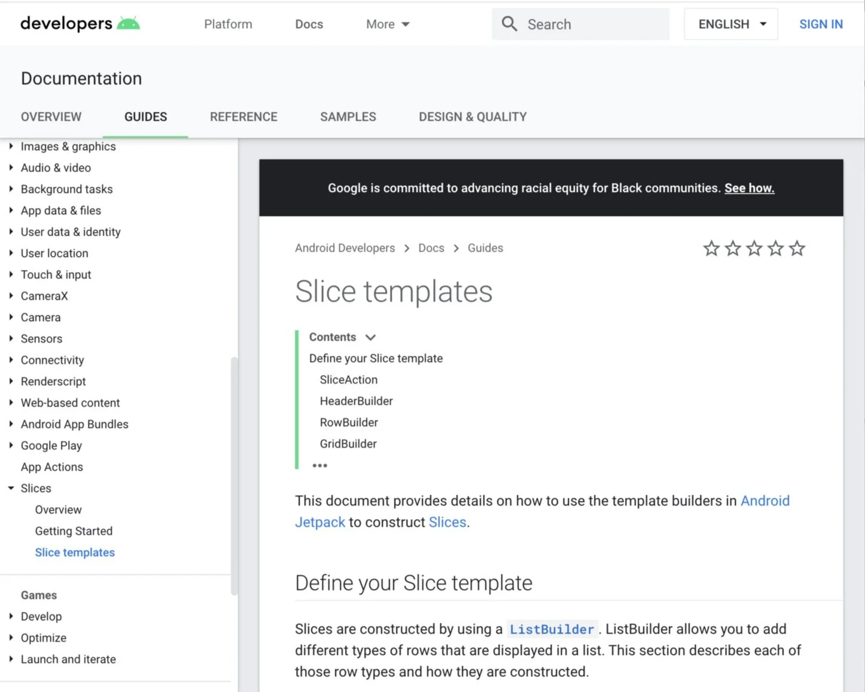This screenshot has width=865, height=692.
Task: Expand the Audio & video section
Action: click(11, 168)
